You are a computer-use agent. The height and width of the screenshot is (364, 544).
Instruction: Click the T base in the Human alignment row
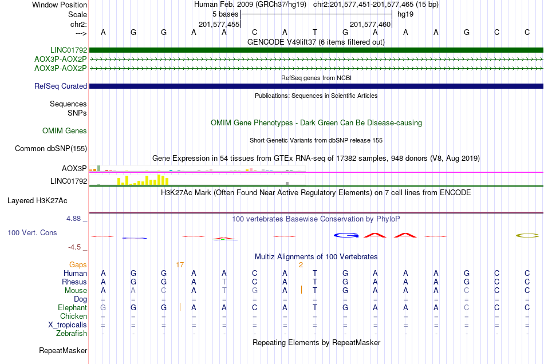pyautogui.click(x=315, y=274)
